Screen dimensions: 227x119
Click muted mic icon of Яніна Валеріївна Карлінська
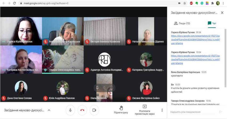coord(46,42)
